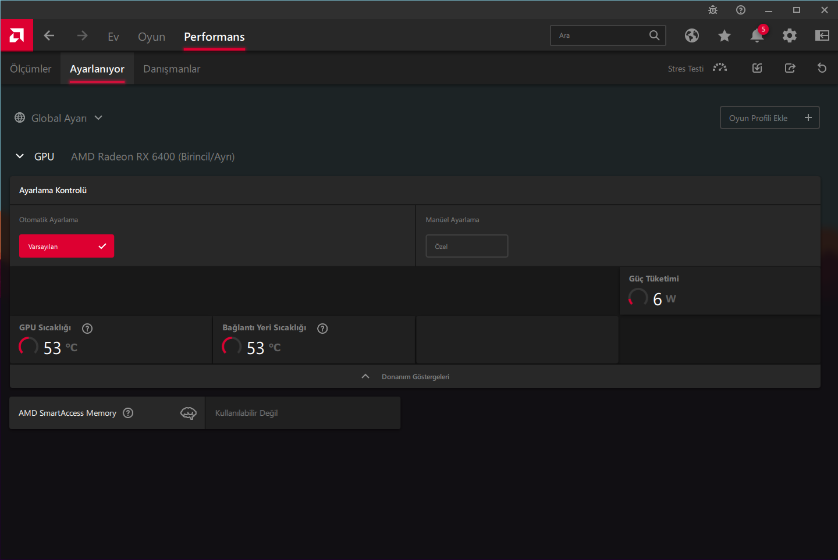Select Özel manual tuning option

pos(467,246)
